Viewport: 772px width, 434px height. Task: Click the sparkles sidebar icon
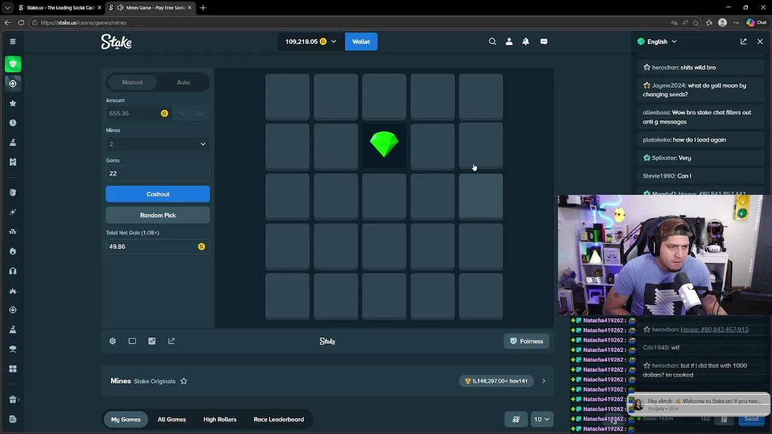pos(13,212)
